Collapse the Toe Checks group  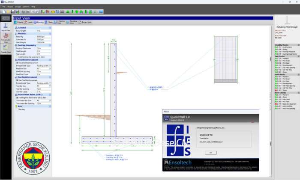[x=298, y=56]
